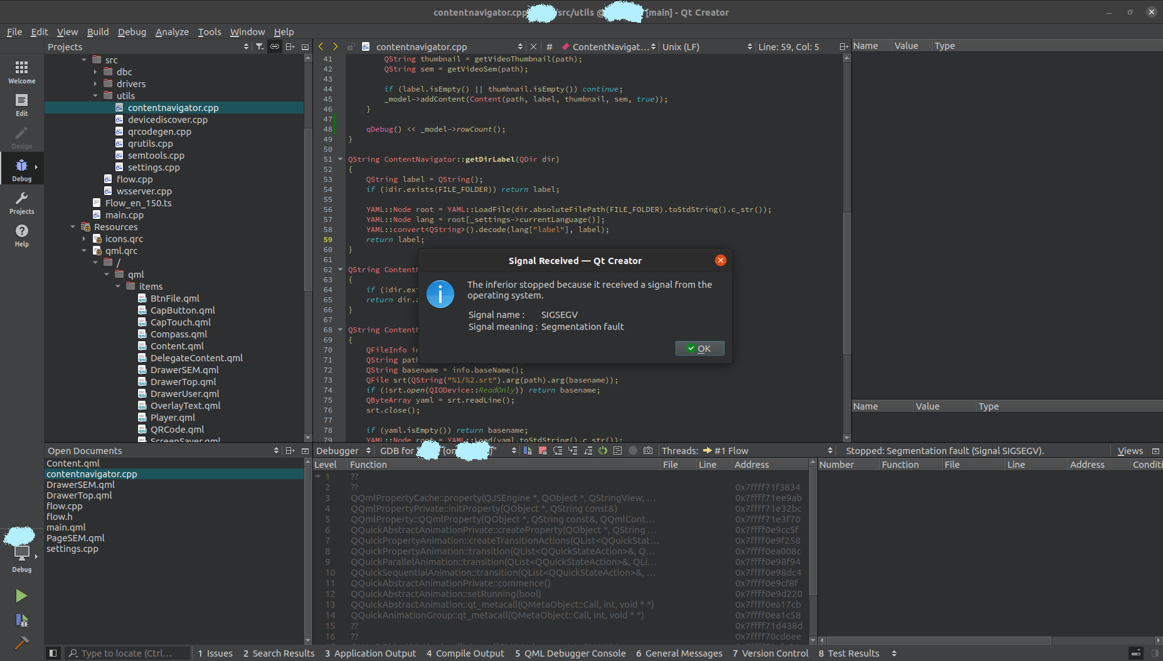
Task: Open the Tools menu
Action: [x=210, y=31]
